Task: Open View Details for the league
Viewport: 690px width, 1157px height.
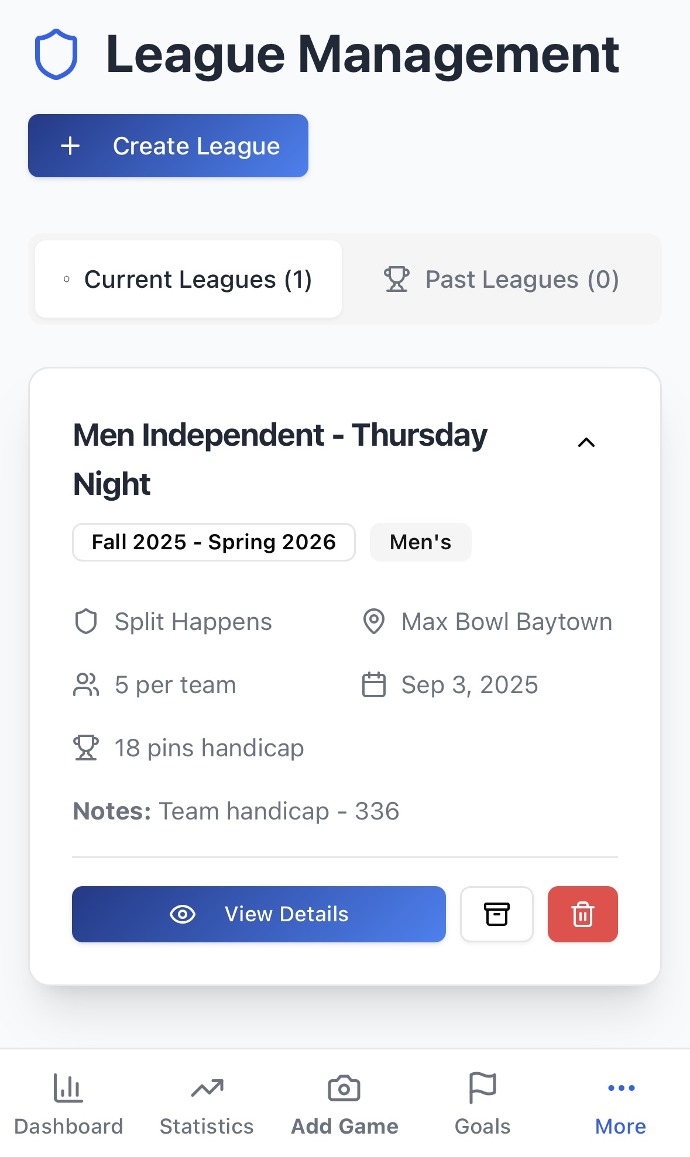Action: (x=258, y=914)
